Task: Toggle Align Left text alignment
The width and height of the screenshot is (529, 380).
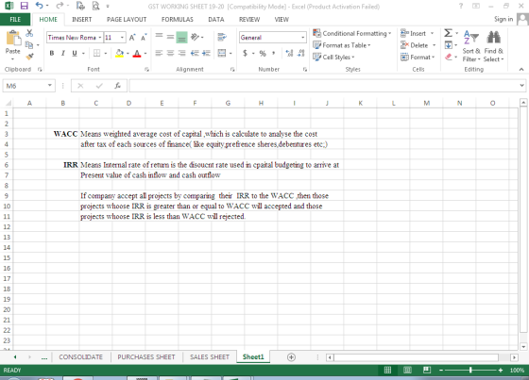Action: pyautogui.click(x=159, y=53)
